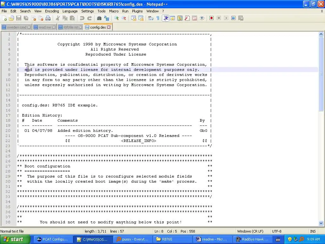Click the Save All toolbar icon
This screenshot has width=325, height=244.
point(26,18)
